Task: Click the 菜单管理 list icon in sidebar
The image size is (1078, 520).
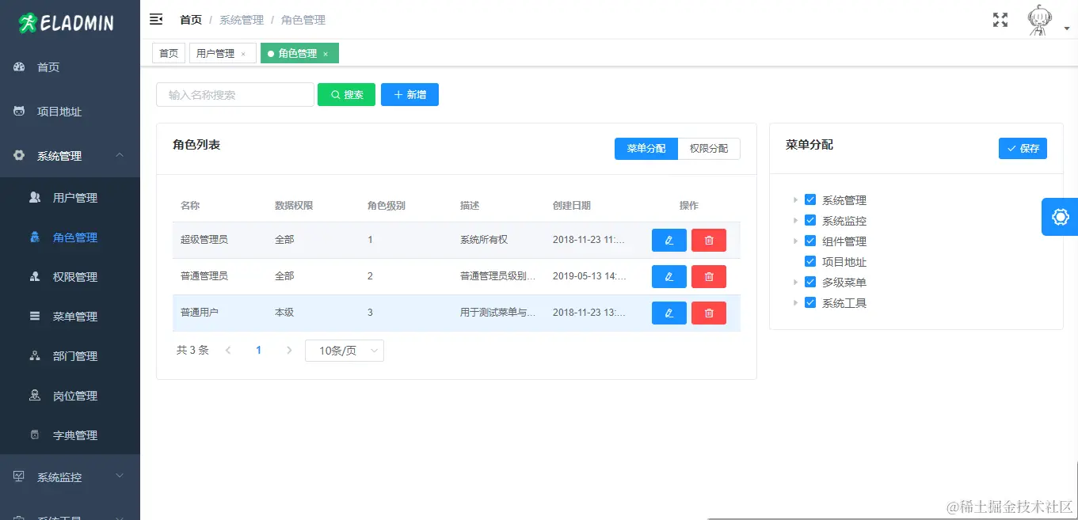Action: point(35,316)
